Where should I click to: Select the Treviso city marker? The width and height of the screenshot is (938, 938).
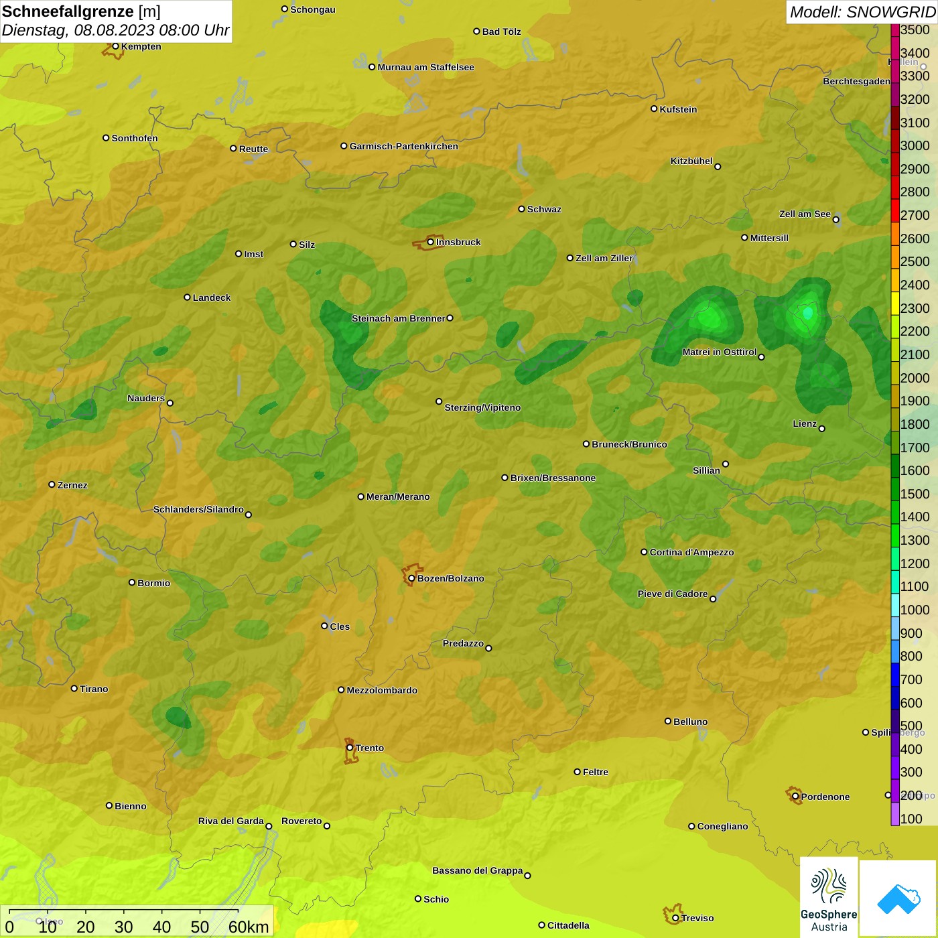[675, 918]
